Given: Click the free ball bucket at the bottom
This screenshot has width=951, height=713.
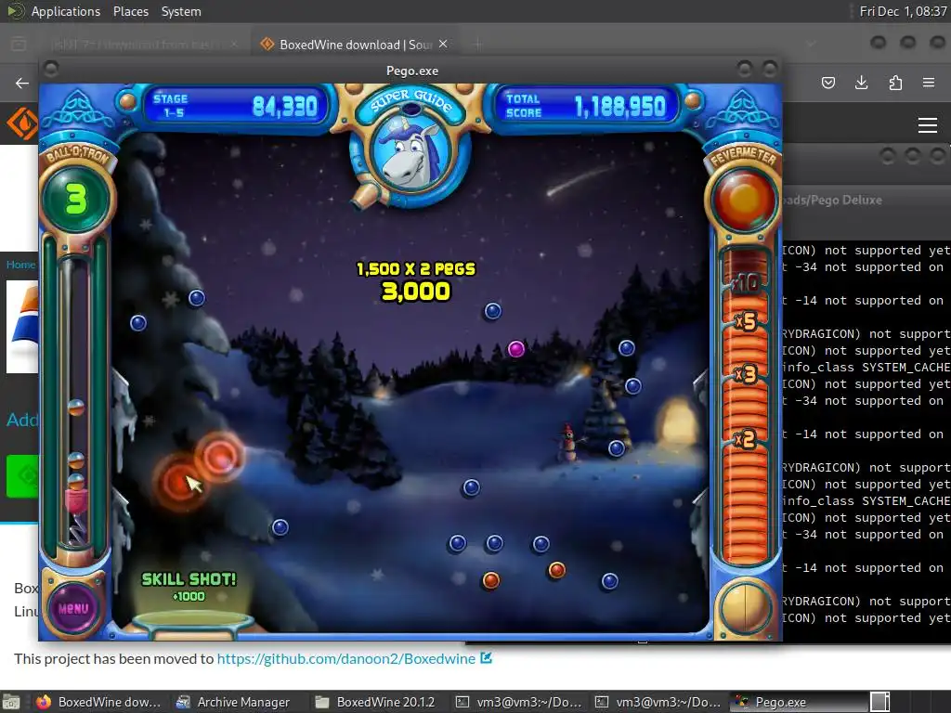Looking at the screenshot, I should coord(191,625).
